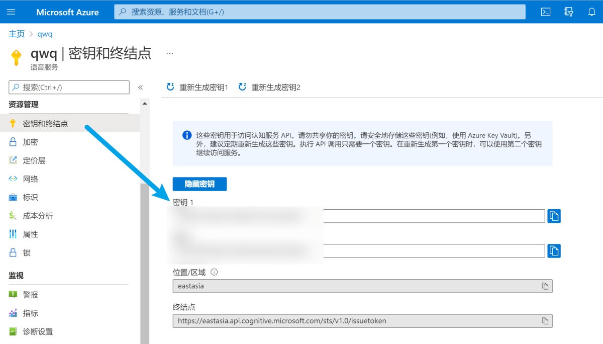The width and height of the screenshot is (603, 344).
Task: Focus the sidebar 搜索(Ctrl+/) field
Action: (69, 87)
